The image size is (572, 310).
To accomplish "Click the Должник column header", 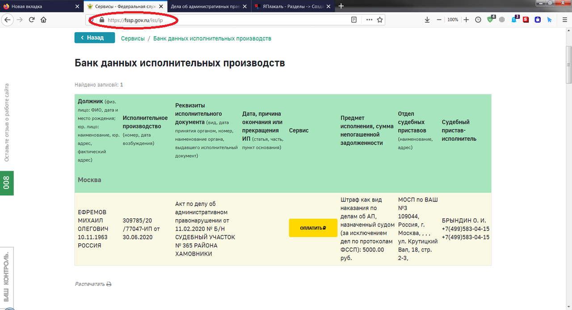I will 98,130.
